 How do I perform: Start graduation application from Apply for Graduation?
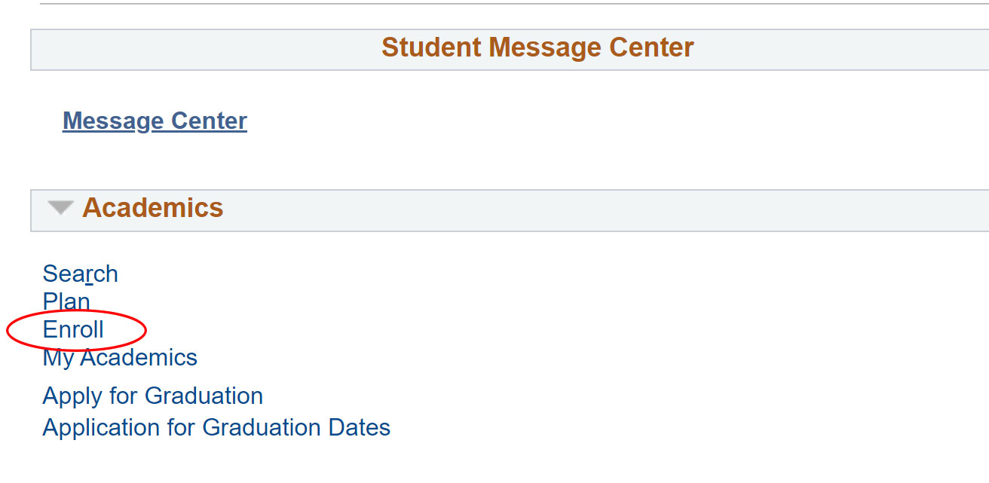click(x=152, y=396)
